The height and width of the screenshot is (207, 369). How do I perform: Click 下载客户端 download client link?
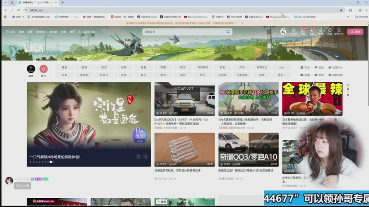87,32
